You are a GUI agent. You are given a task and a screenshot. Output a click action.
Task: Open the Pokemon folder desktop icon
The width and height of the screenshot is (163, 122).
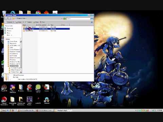pos(21,88)
